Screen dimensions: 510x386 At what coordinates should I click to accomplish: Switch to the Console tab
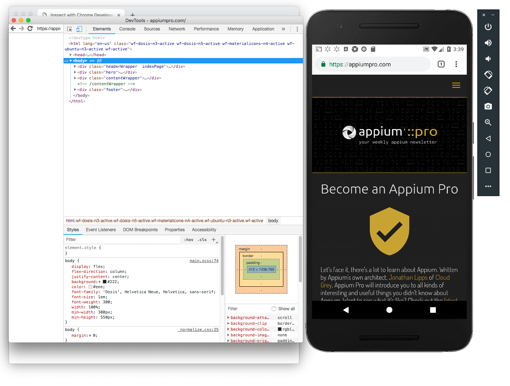pyautogui.click(x=127, y=29)
